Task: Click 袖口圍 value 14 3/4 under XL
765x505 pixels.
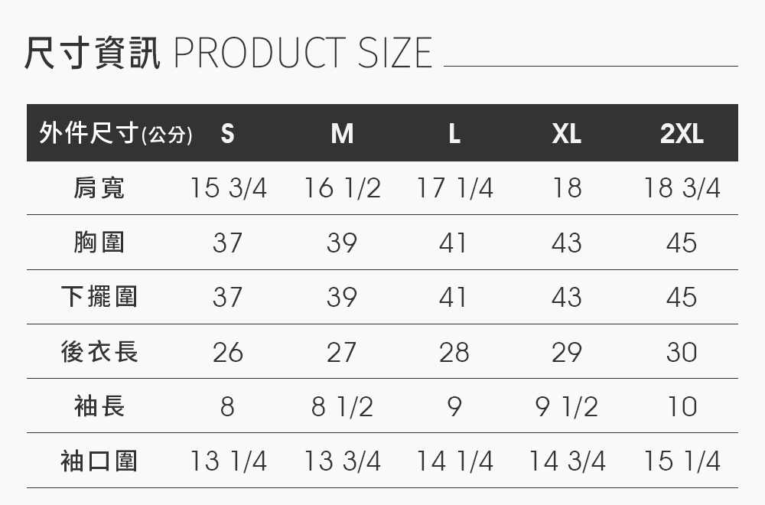Action: (x=567, y=461)
